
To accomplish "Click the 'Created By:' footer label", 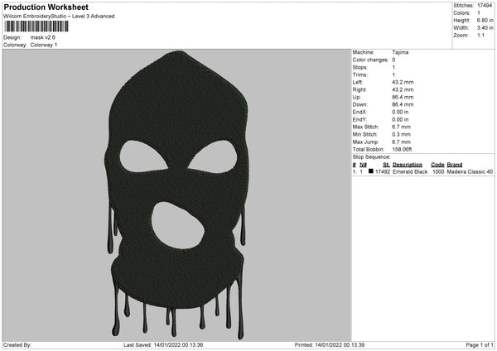I will [x=17, y=345].
